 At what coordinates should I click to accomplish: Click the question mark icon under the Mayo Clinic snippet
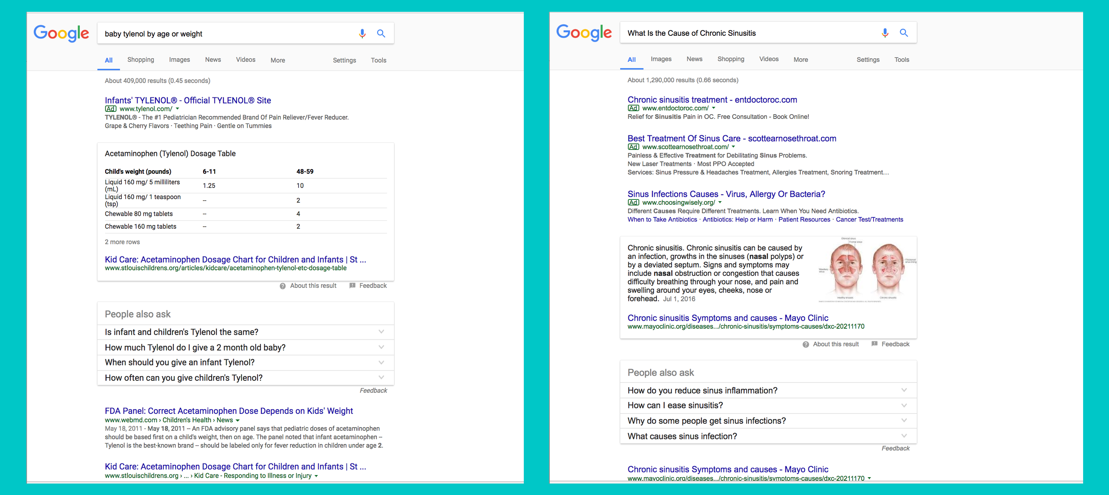point(806,345)
